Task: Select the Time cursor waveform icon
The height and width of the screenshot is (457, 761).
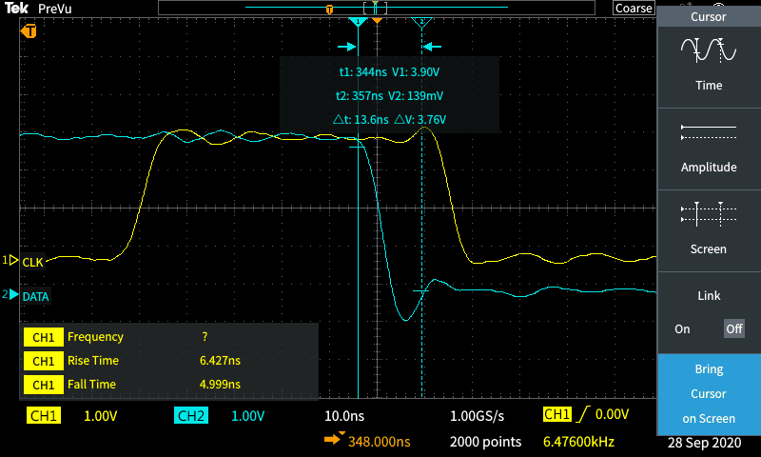Action: [x=709, y=50]
